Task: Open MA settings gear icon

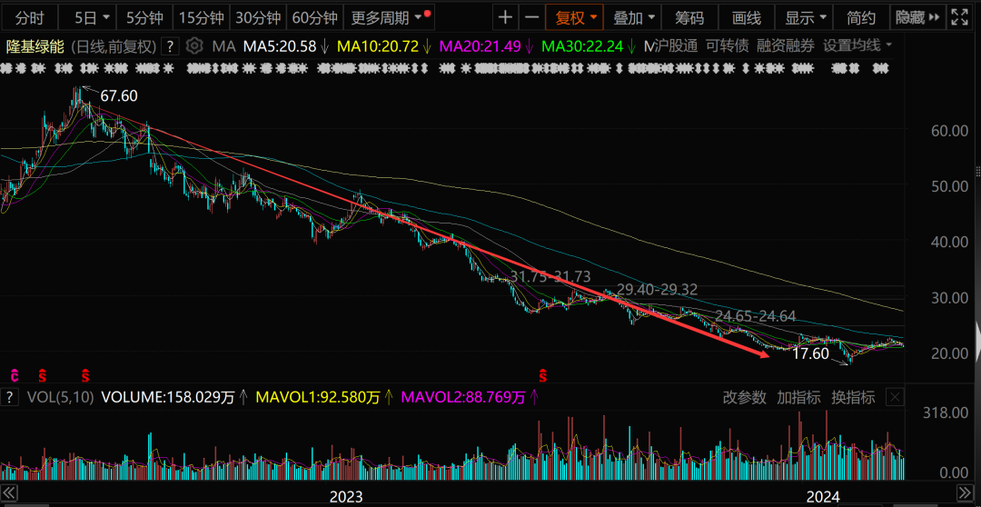Action: click(x=194, y=45)
